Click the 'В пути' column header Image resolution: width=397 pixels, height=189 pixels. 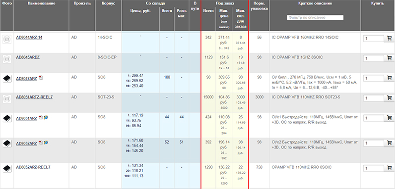(195, 6)
